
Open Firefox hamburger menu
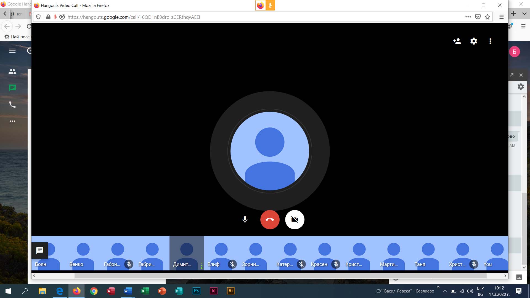pyautogui.click(x=502, y=17)
